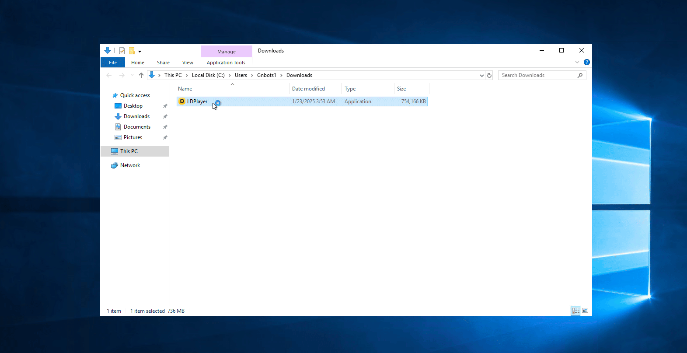Click the Quick access star icon
The height and width of the screenshot is (353, 687).
point(115,95)
